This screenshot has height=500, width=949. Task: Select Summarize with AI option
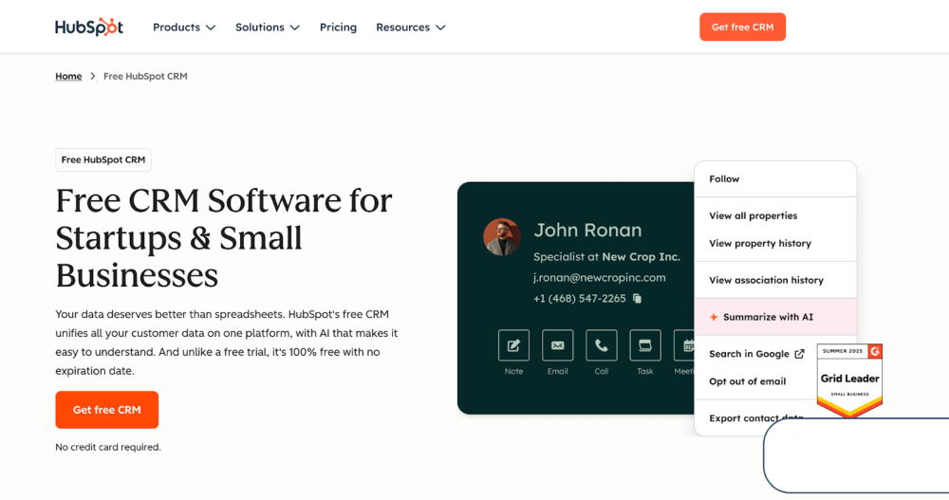(775, 317)
